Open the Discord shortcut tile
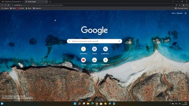The width and height of the screenshot is (189, 106). (x=94, y=50)
